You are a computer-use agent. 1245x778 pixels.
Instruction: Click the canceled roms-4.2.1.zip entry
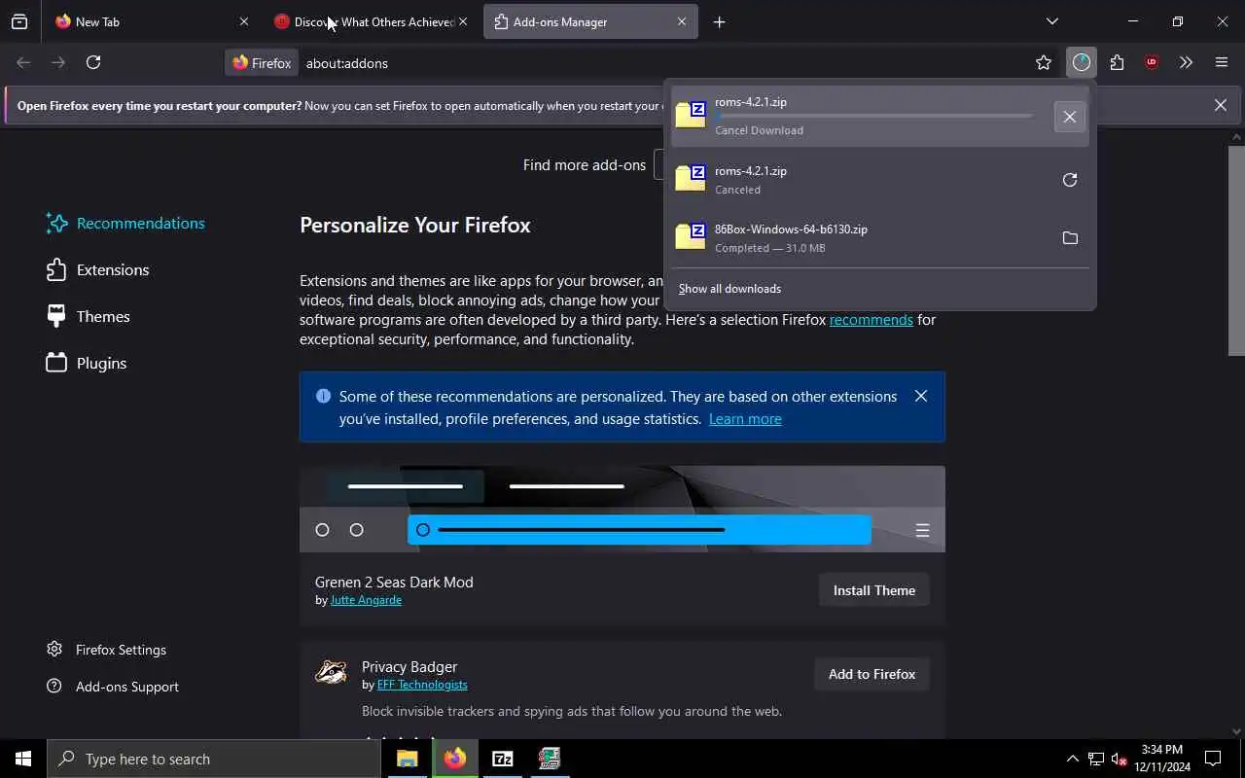click(x=861, y=179)
